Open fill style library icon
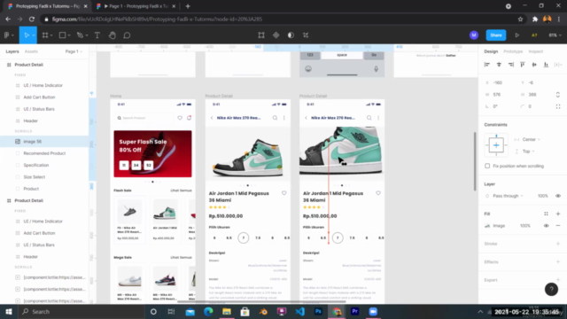Viewport: 567px width, 319px height. point(546,214)
